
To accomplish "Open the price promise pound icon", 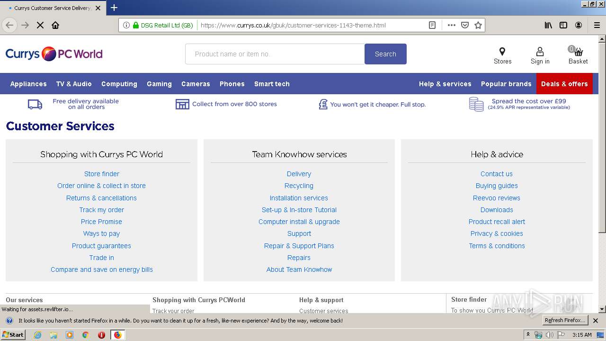I will [323, 104].
